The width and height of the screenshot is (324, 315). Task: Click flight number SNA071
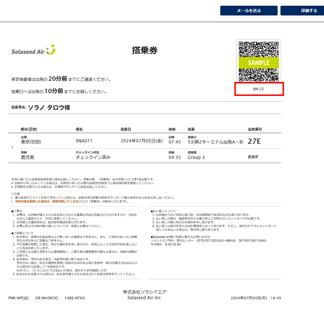[x=84, y=142]
